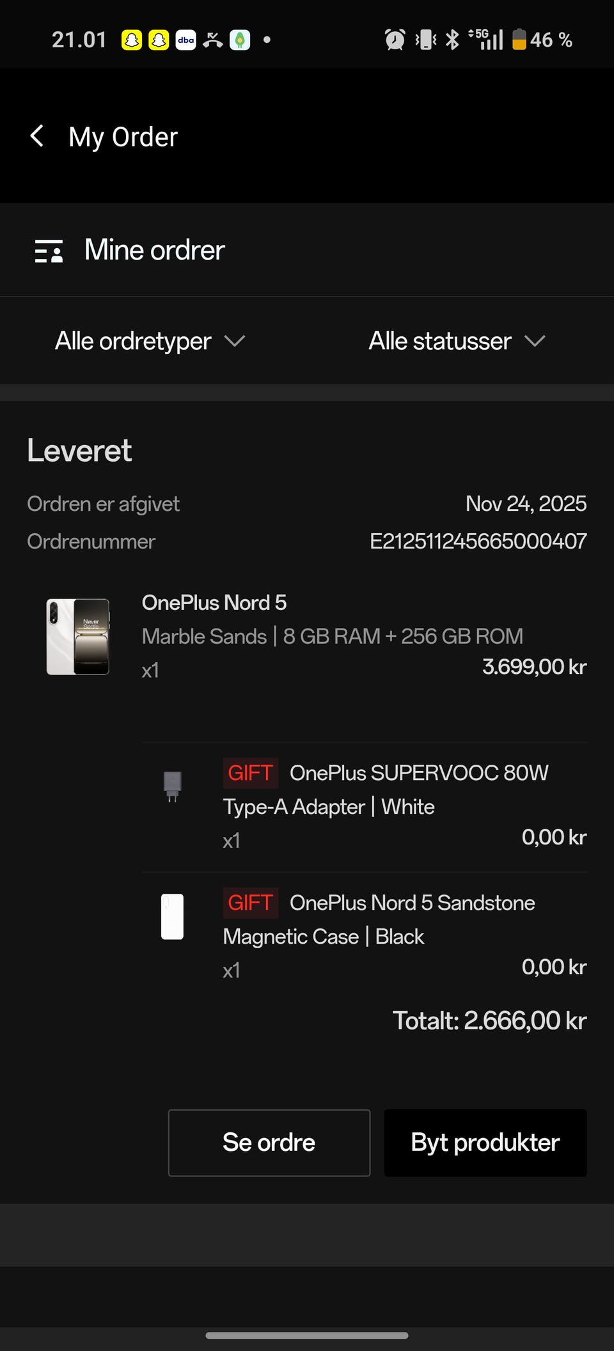Tap the bottom navigation gesture bar

click(x=307, y=1335)
